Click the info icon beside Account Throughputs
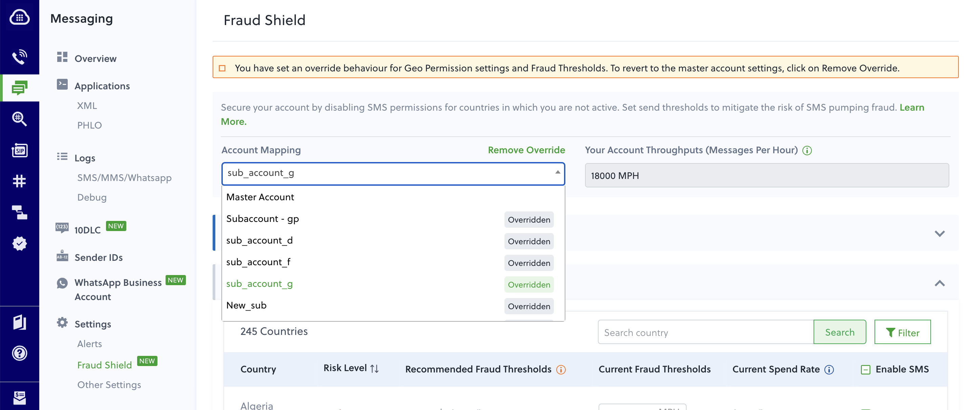The height and width of the screenshot is (410, 973). point(807,150)
